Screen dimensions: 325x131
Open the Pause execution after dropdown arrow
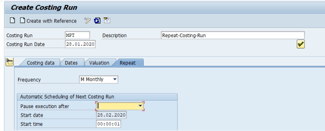coord(140,106)
